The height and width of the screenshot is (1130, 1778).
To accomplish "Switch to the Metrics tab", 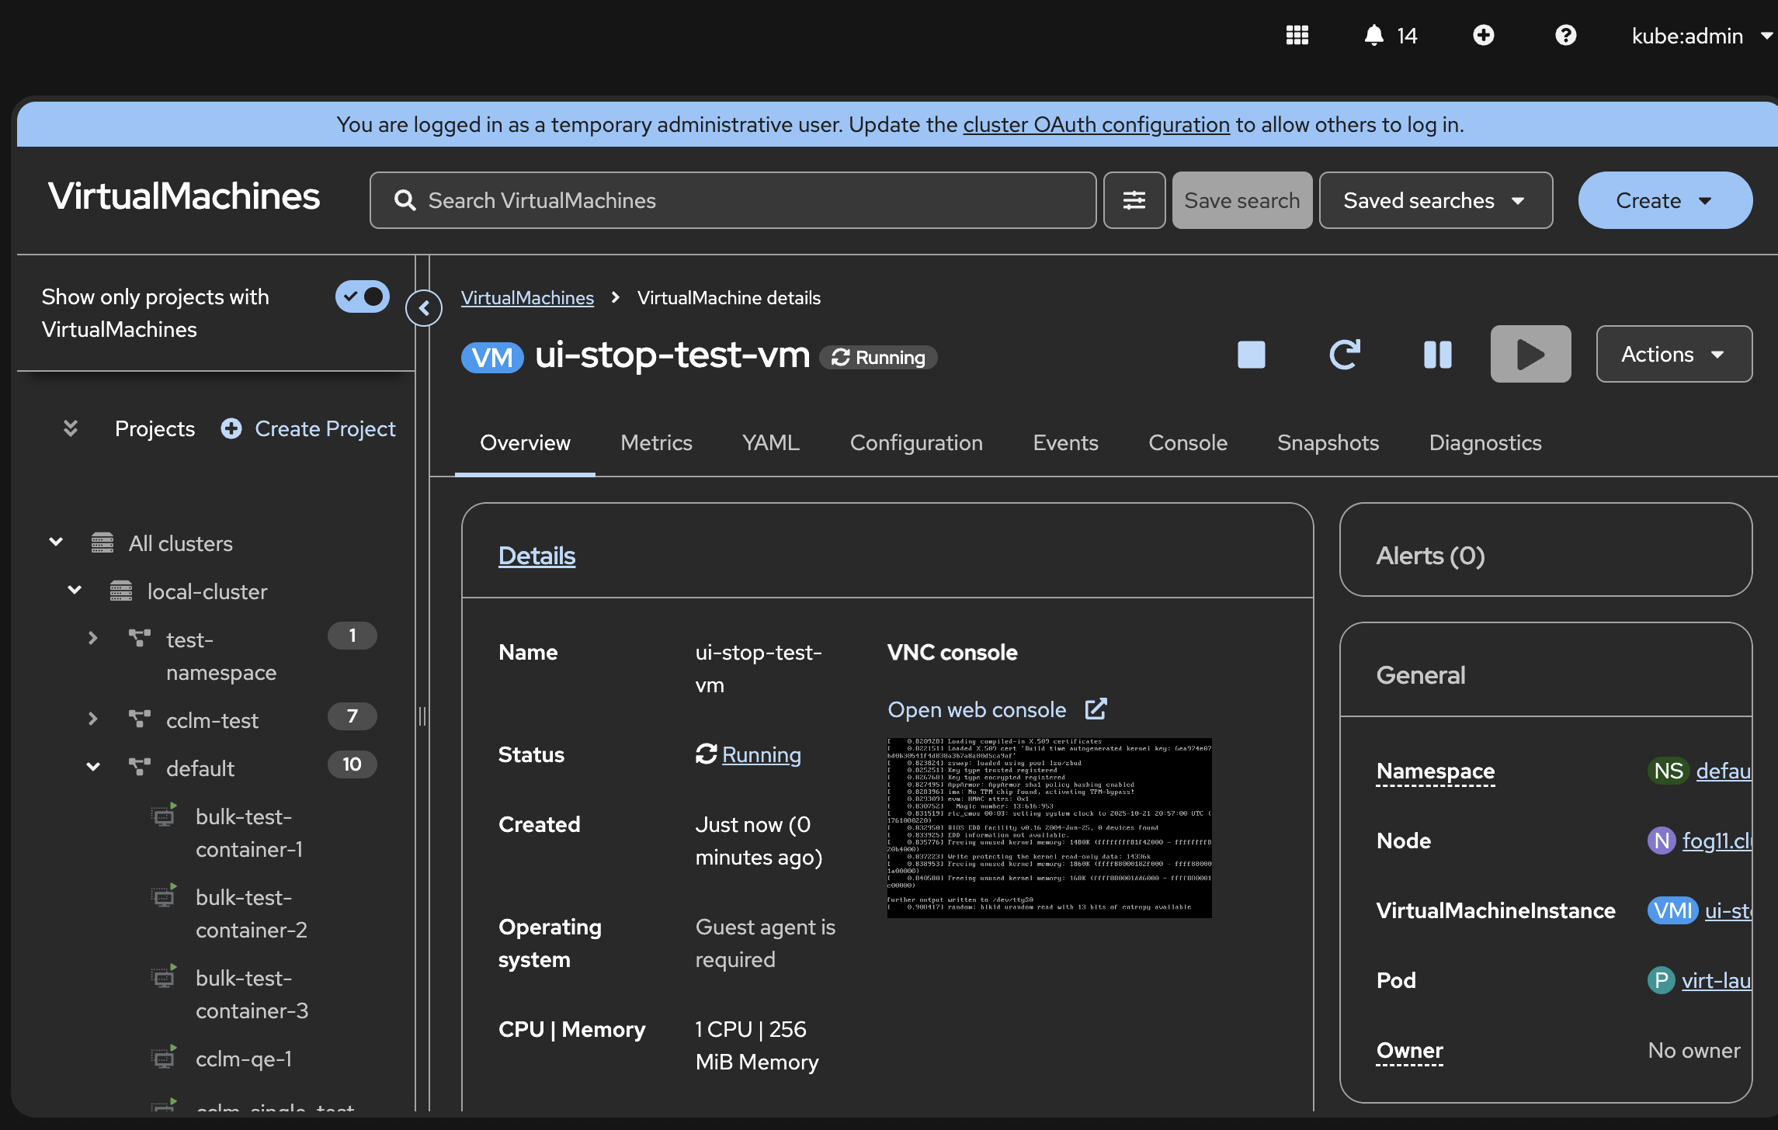I will point(656,442).
